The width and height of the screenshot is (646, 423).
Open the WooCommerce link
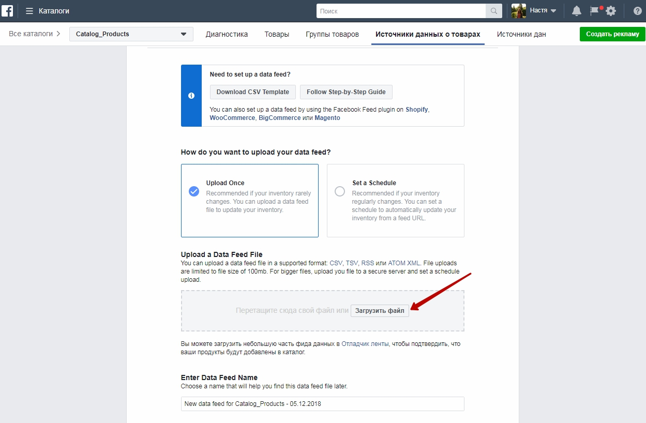click(232, 118)
